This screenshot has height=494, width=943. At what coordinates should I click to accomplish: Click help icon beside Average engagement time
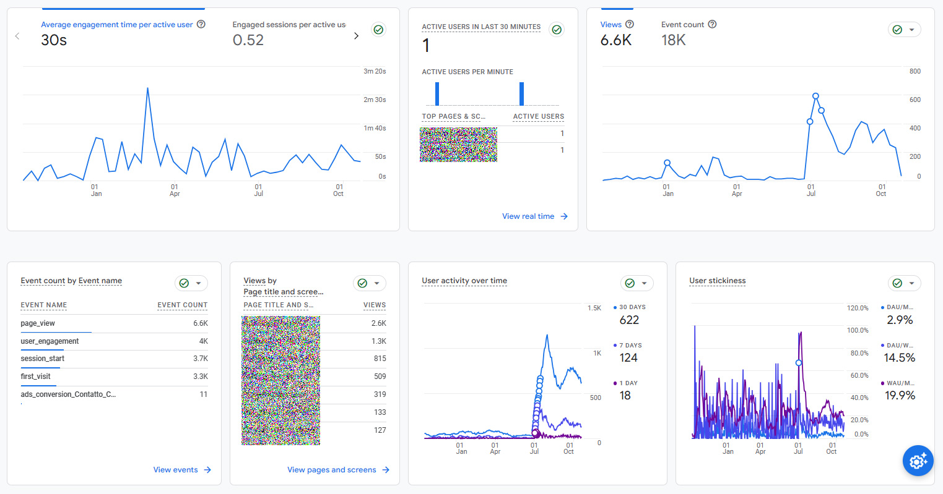point(201,25)
